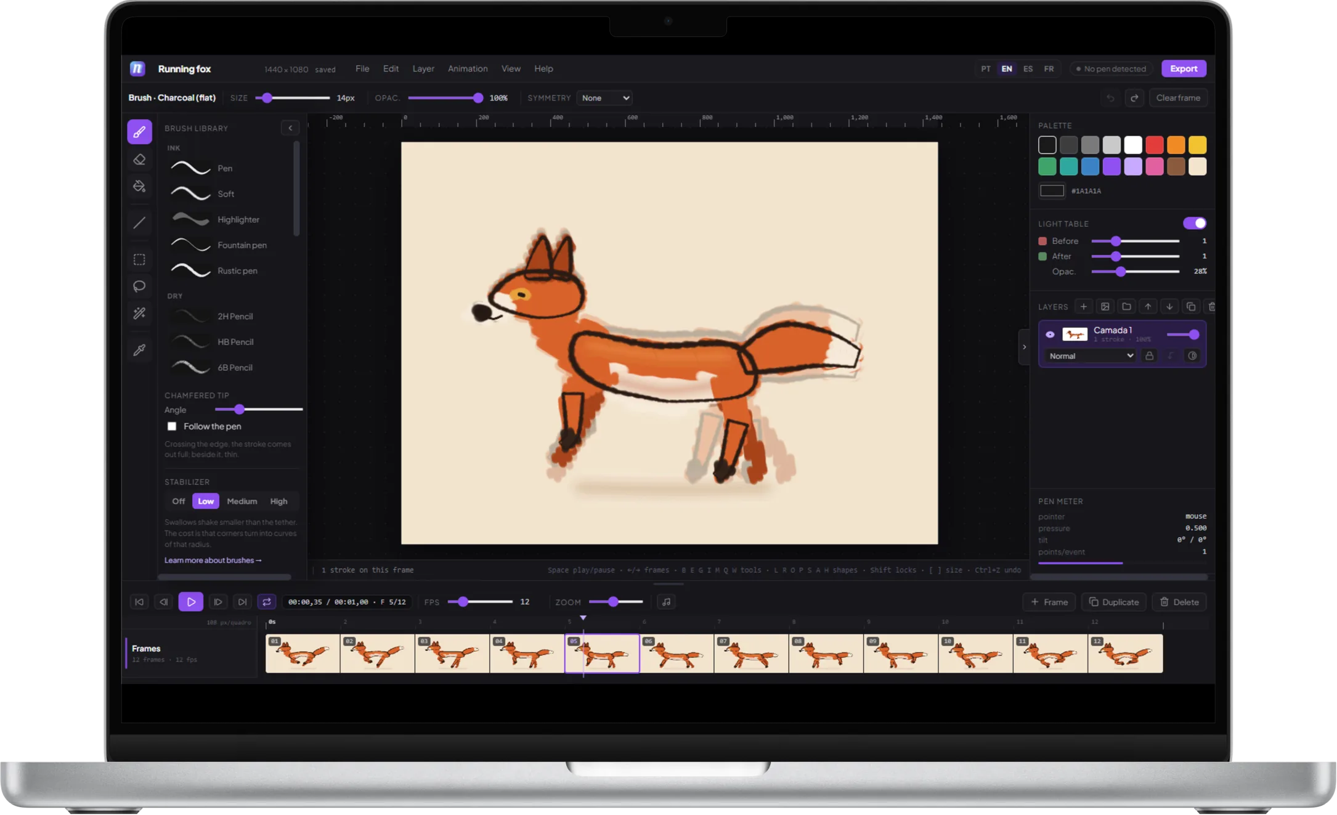Click the undo arrow icon
The image size is (1337, 815).
click(x=1110, y=98)
